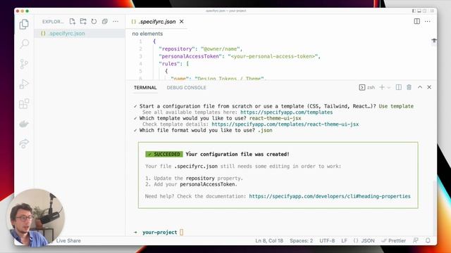Screen dimensions: 451x253
Task: Click the "rules" key in editor
Action: 170,64
